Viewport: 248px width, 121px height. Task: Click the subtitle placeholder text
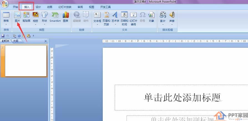182,119
